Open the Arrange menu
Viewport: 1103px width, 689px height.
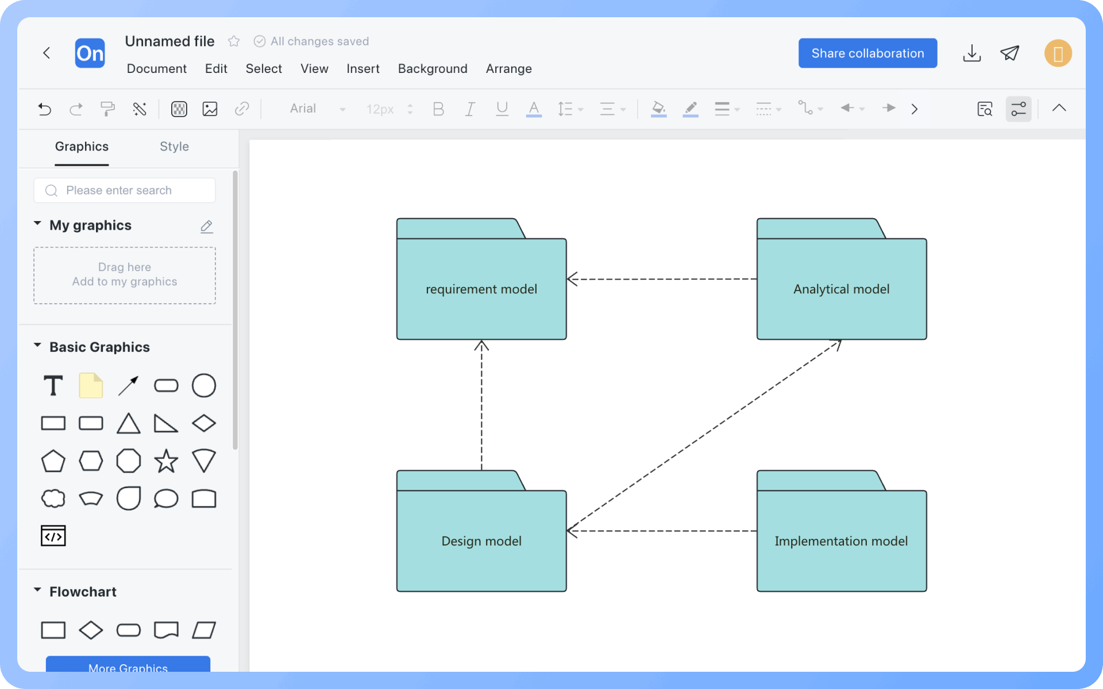click(508, 69)
